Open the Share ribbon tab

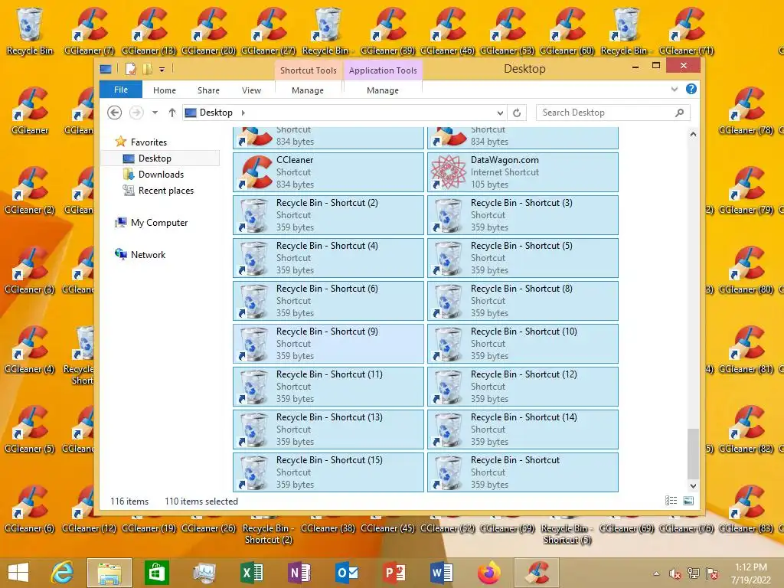pos(208,90)
